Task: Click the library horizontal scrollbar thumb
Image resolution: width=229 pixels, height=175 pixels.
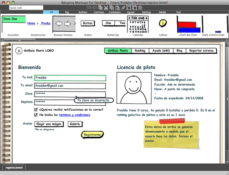Action: [20, 40]
